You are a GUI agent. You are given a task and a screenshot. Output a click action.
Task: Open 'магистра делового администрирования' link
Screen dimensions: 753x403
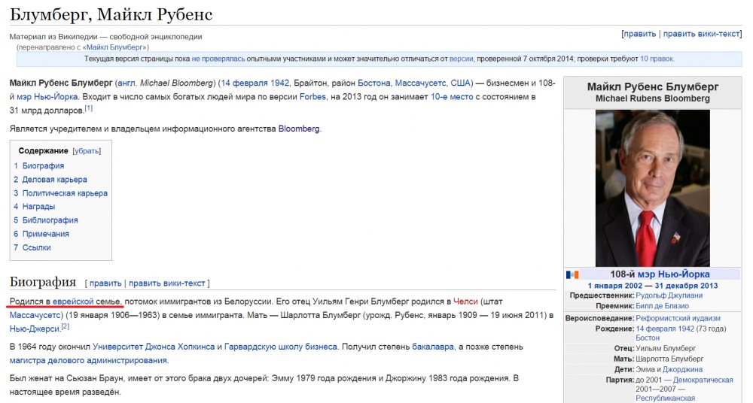coord(88,360)
